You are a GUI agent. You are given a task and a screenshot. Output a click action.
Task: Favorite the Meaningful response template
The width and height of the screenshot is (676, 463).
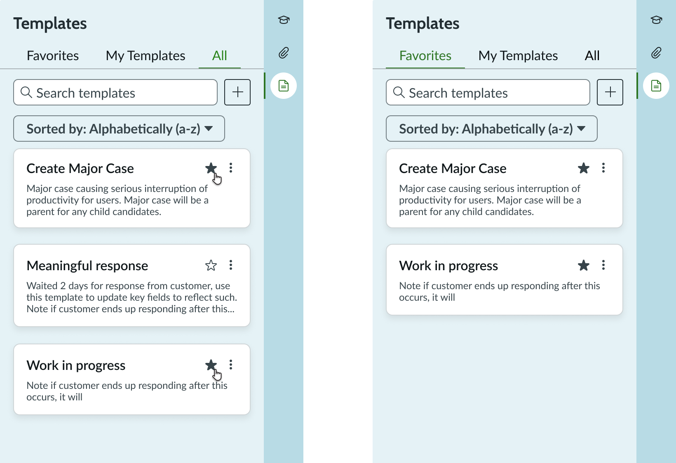point(211,265)
